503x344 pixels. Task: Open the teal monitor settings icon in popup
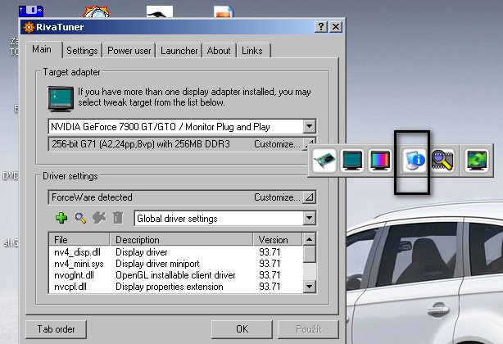coord(352,160)
